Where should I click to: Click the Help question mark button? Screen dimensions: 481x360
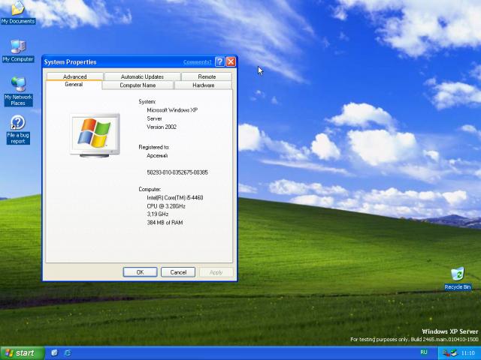pyautogui.click(x=219, y=61)
